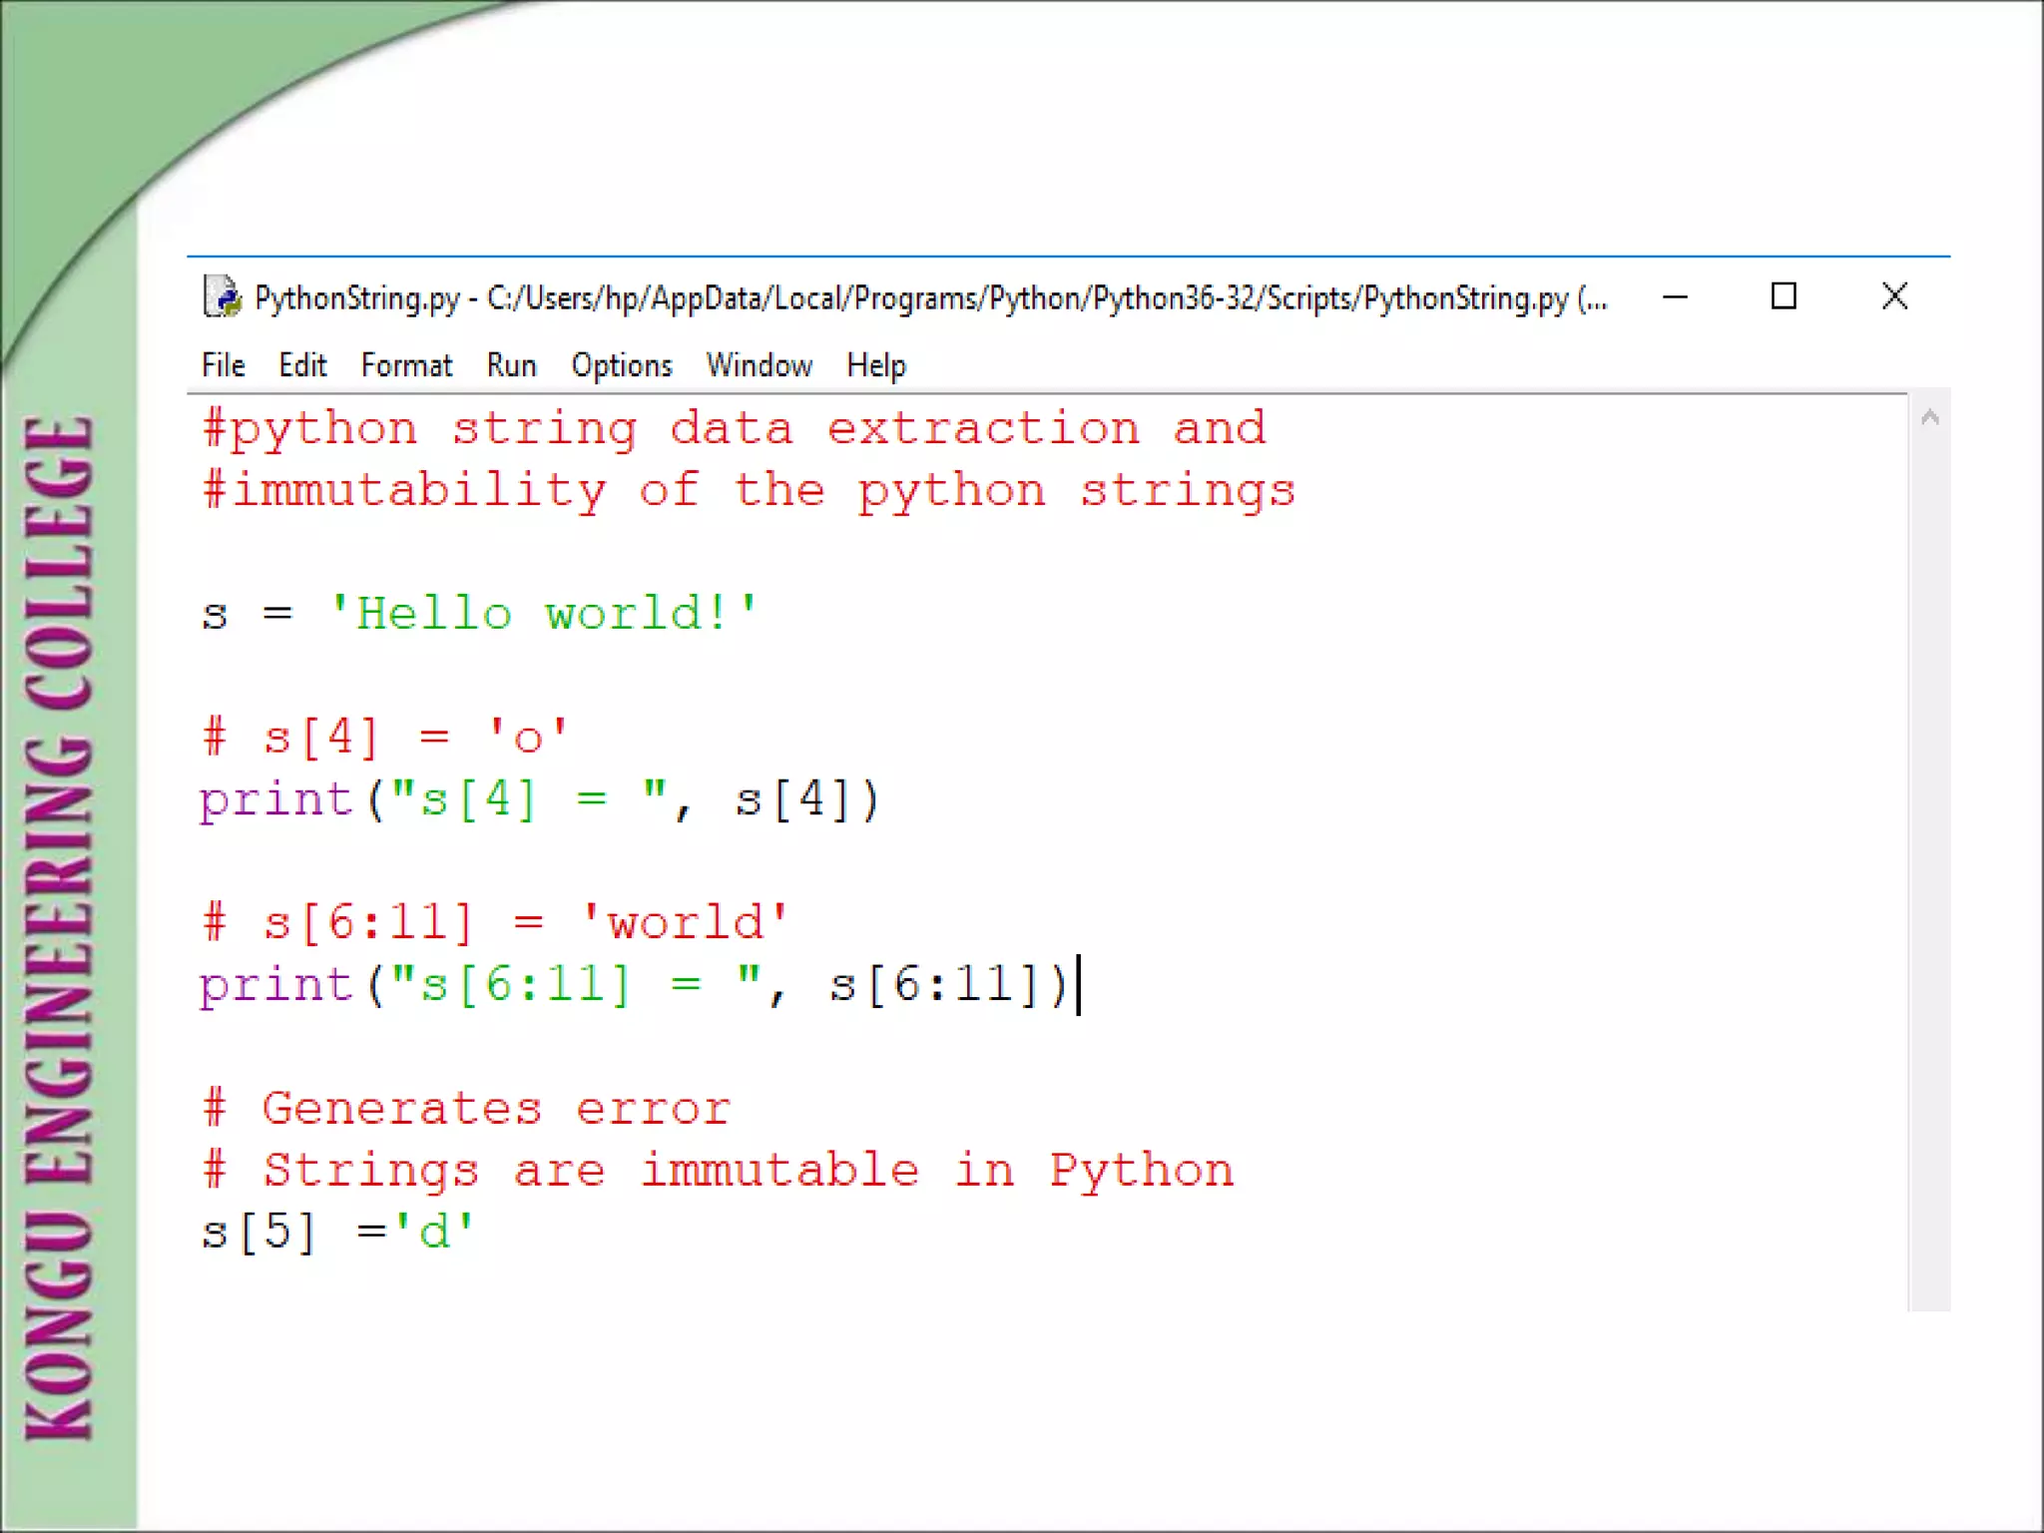Click on print("s[4] = ", s[4]) line

tap(539, 800)
